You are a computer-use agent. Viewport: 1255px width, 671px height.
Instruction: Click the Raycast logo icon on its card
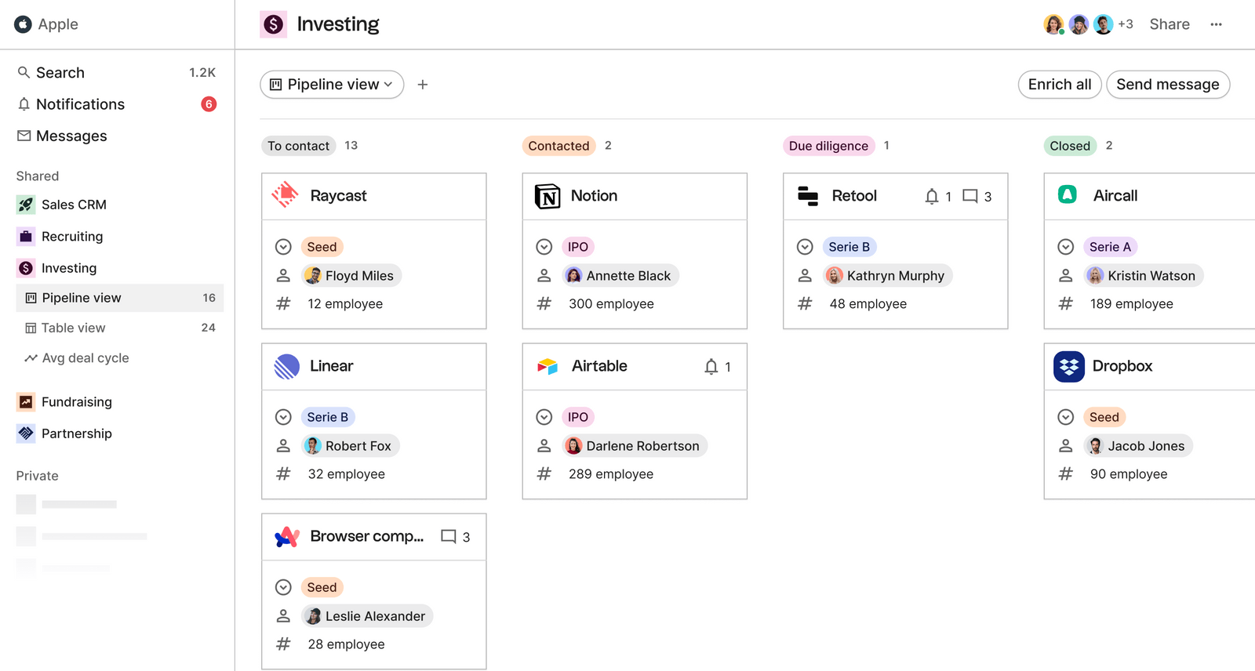(x=286, y=195)
